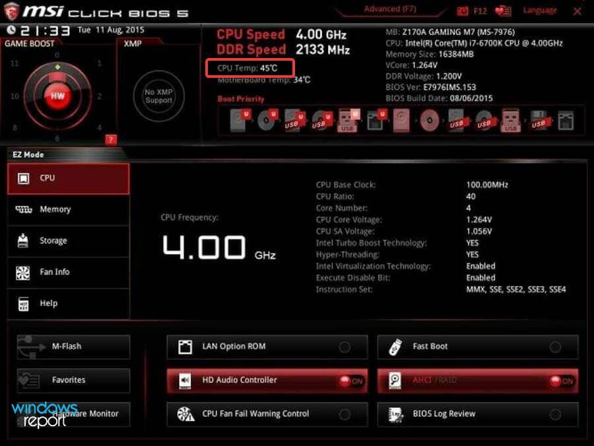Open Hardware Monitor from the sidebar
Image resolution: width=594 pixels, height=446 pixels.
click(x=73, y=414)
